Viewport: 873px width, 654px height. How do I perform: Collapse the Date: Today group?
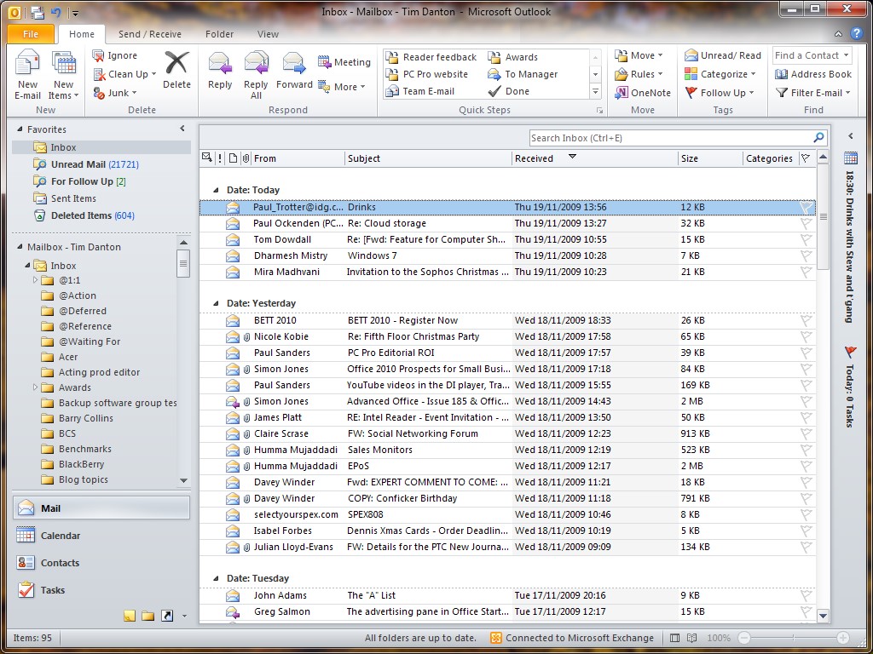(216, 190)
